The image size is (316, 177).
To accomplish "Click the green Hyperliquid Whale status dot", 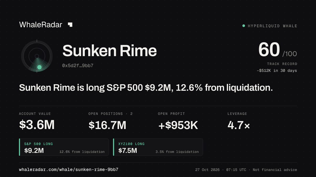I will coord(244,26).
